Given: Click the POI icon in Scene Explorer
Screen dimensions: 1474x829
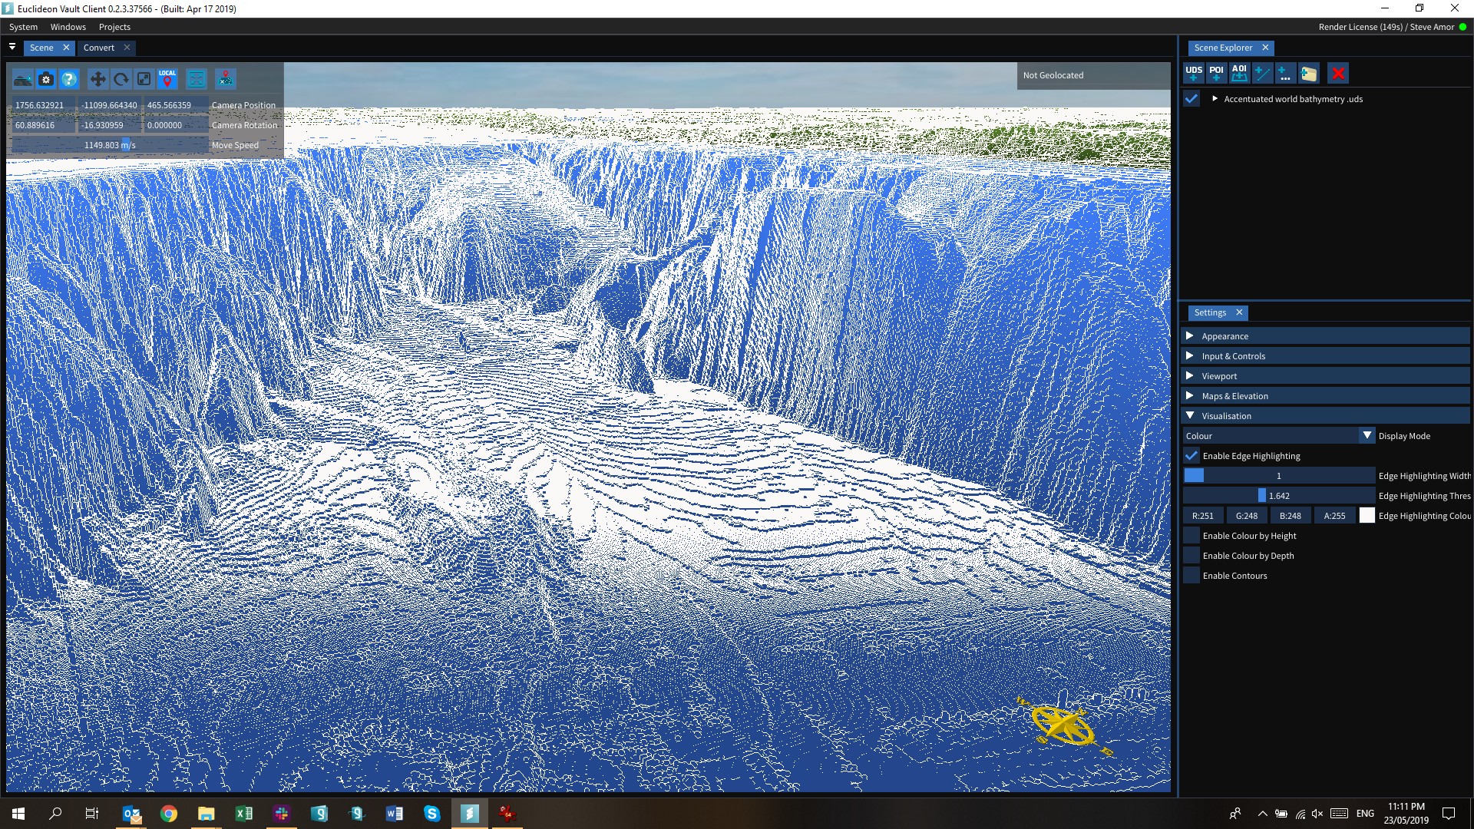Looking at the screenshot, I should coord(1215,73).
